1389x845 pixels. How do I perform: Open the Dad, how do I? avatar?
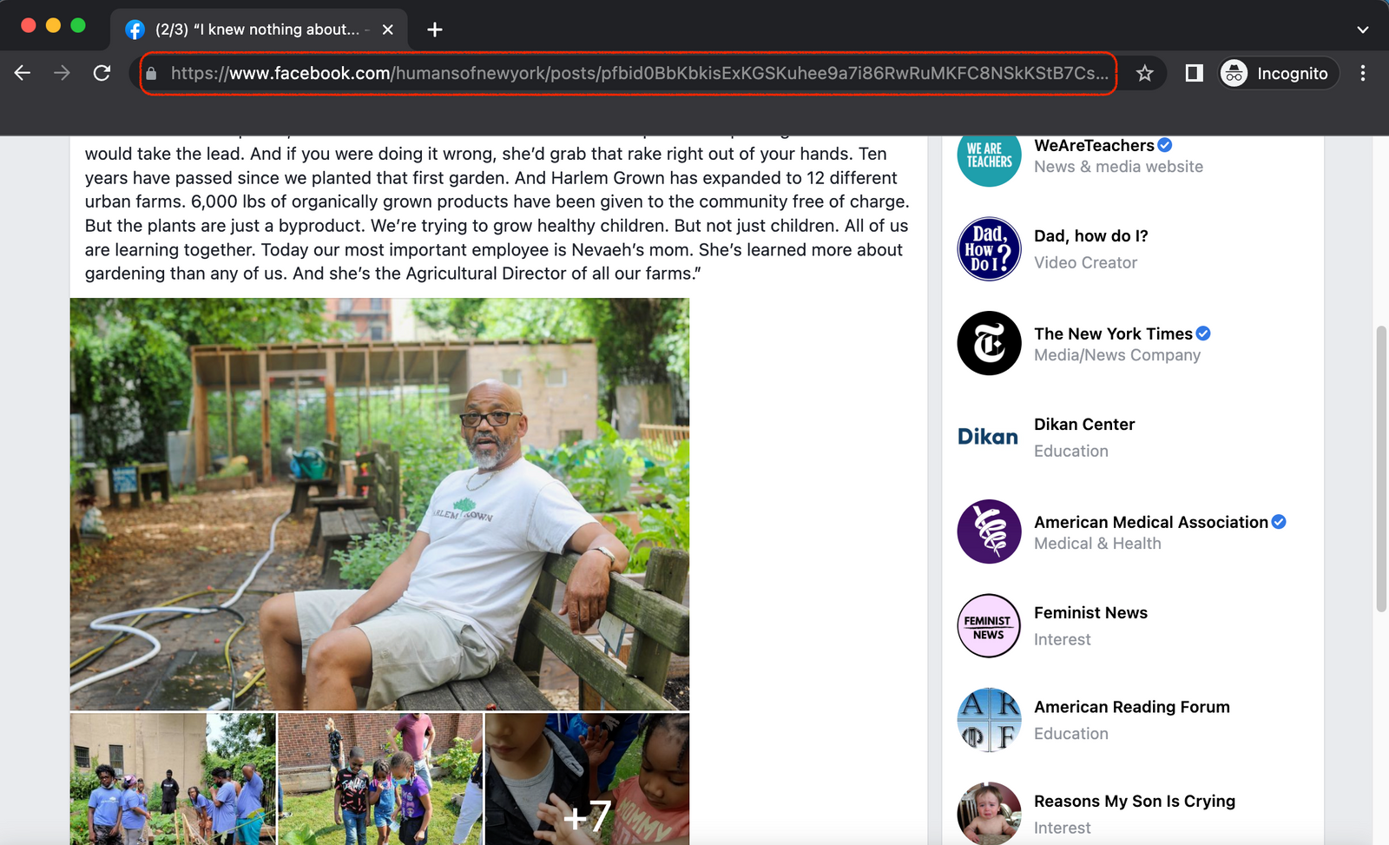[989, 249]
